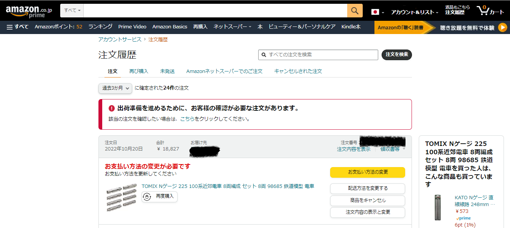
Task: Click the すべての注文を検索 input field
Action: coord(318,55)
